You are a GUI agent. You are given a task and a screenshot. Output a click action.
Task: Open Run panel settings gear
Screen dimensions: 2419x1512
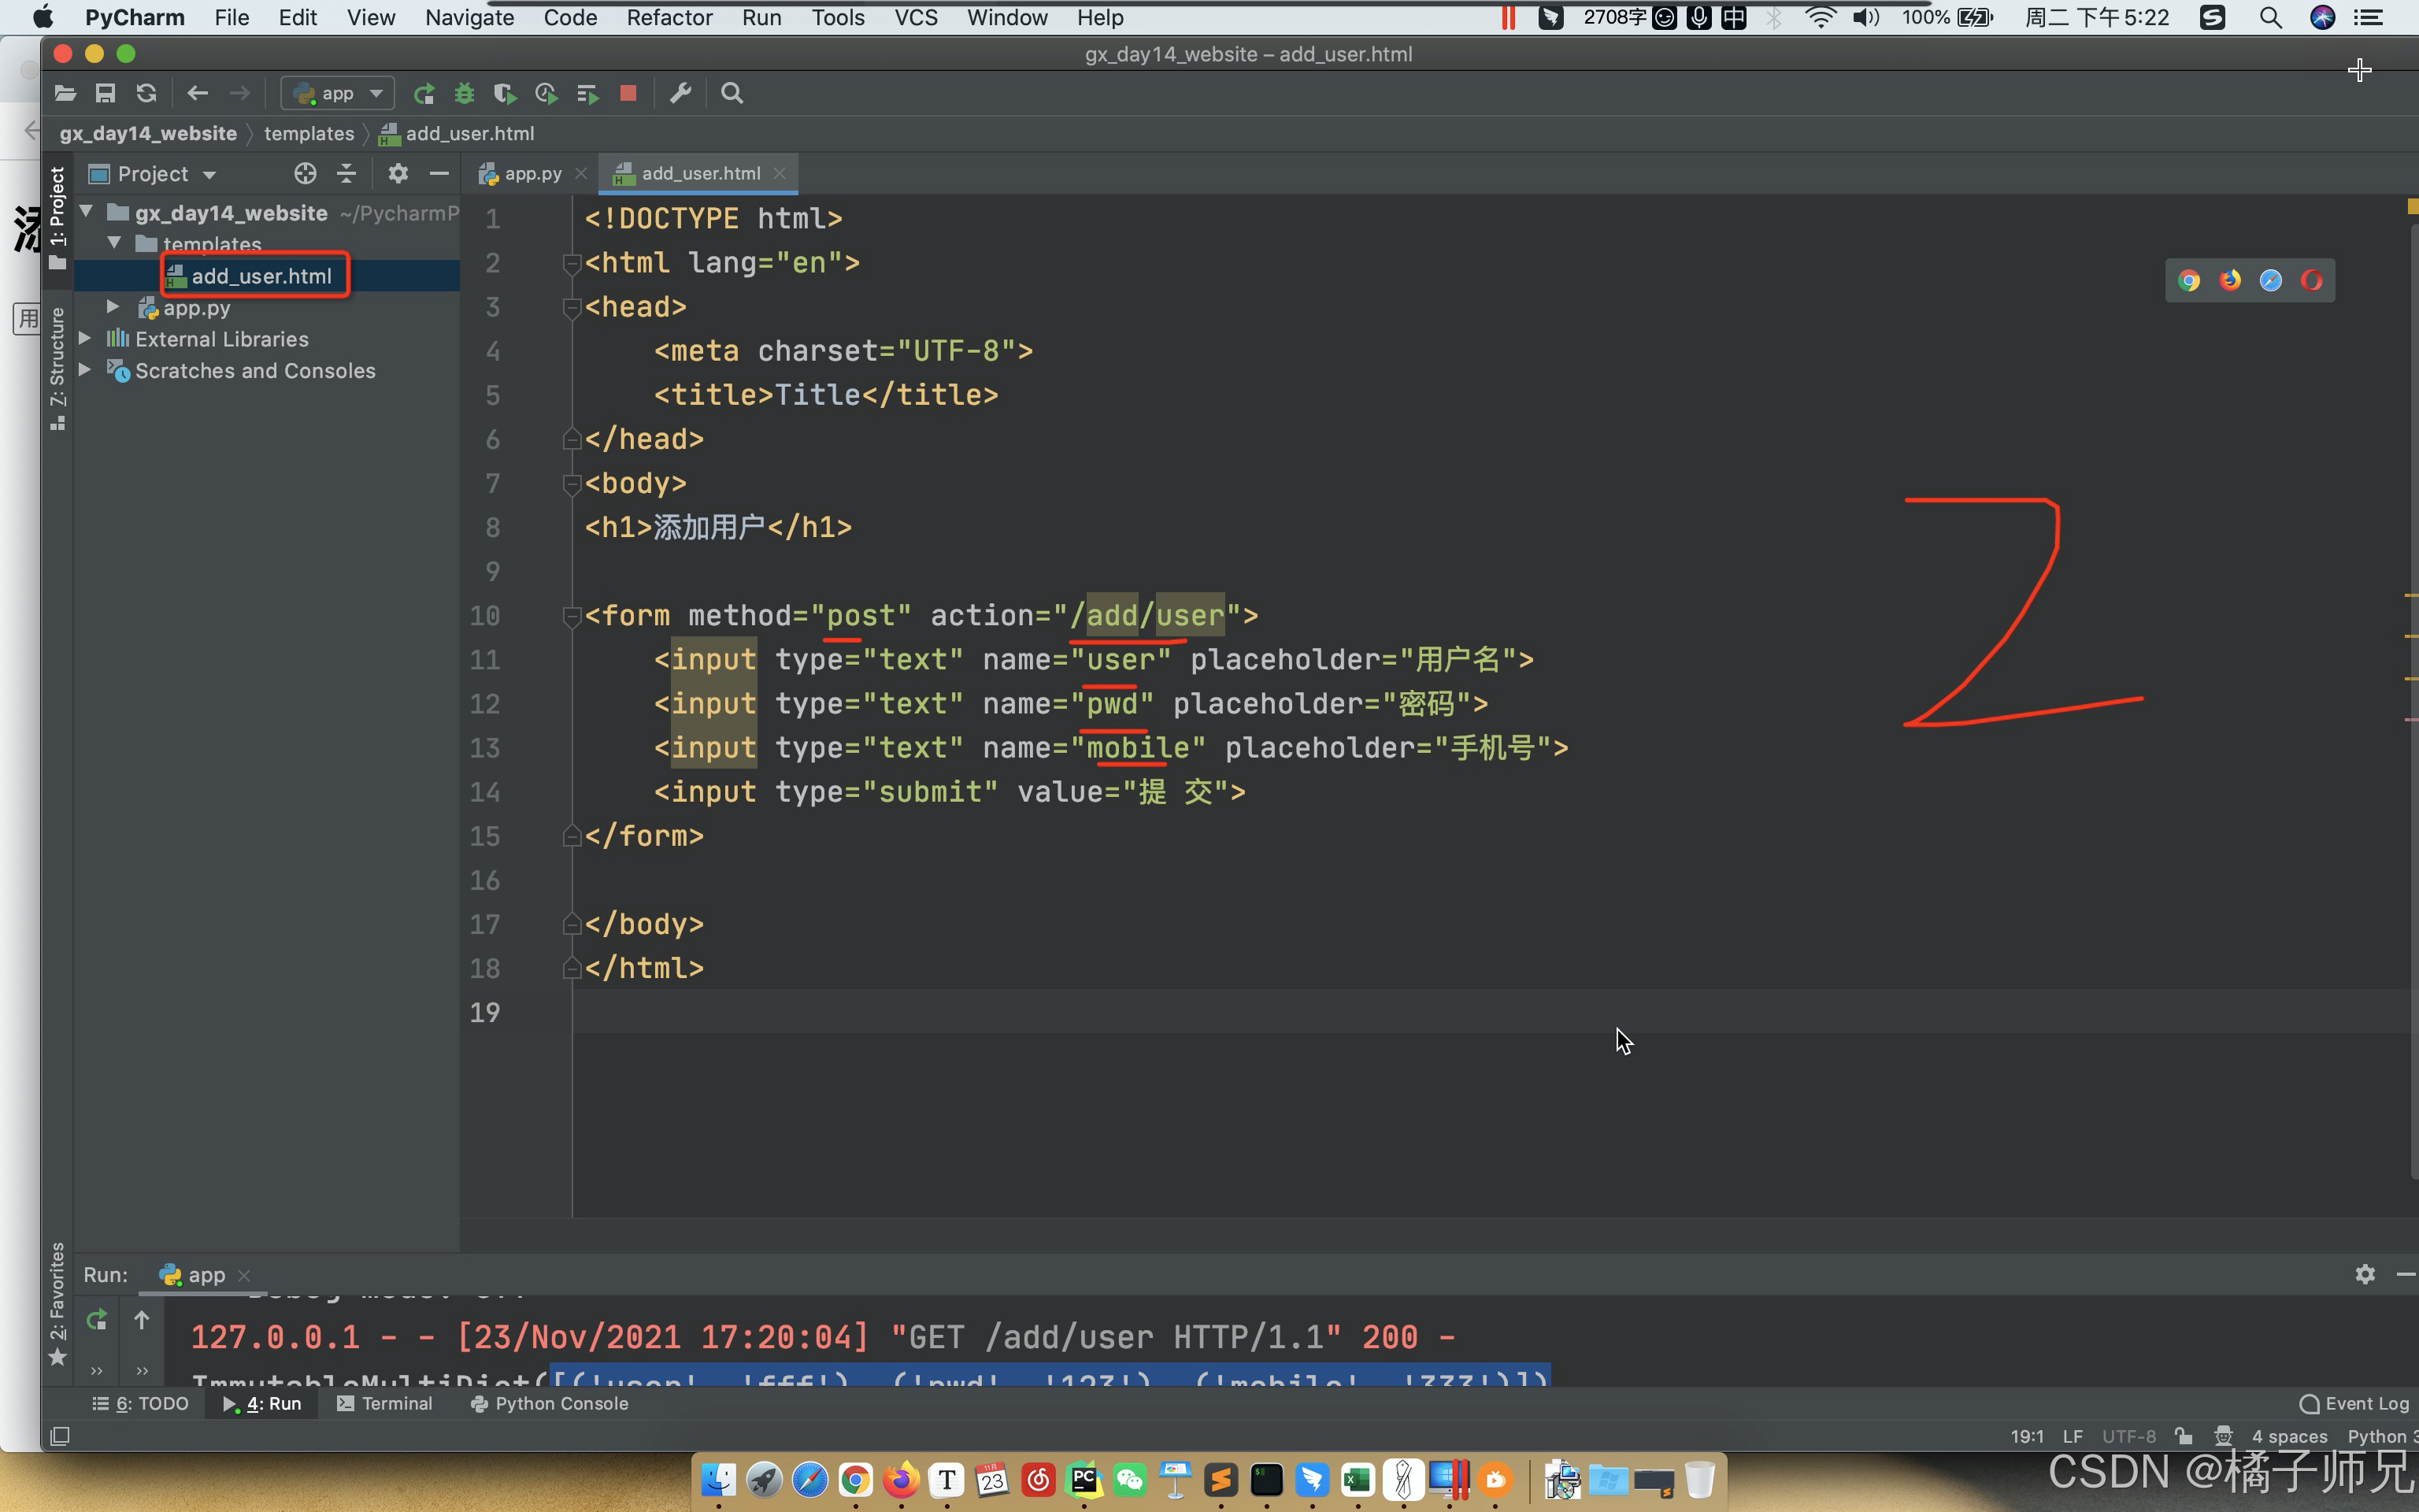[x=2365, y=1274]
